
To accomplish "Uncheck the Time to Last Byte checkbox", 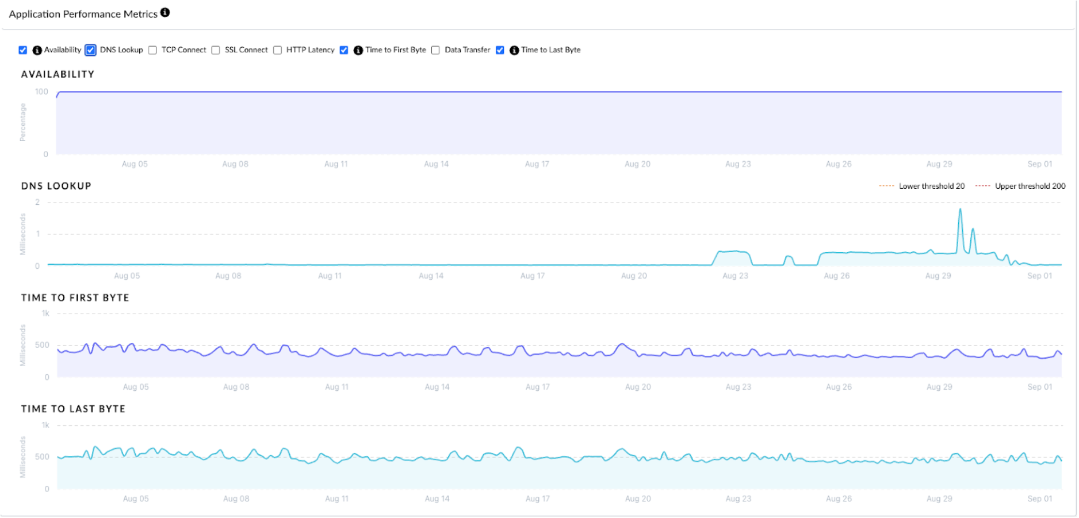I will (500, 50).
